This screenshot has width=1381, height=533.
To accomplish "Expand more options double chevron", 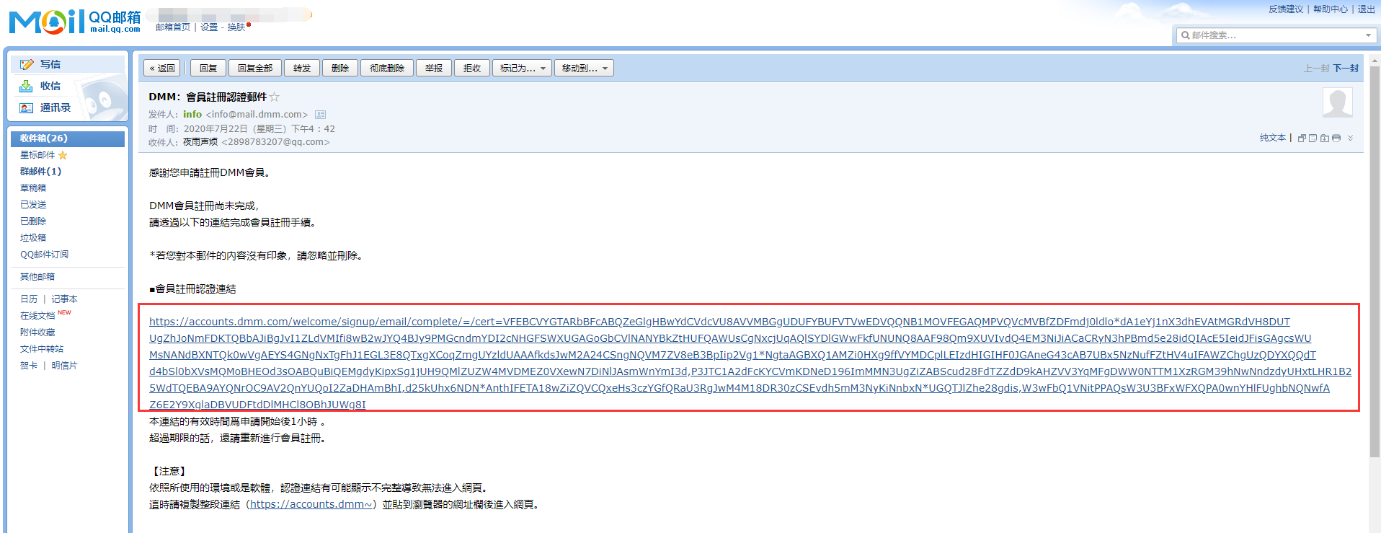I will pyautogui.click(x=1350, y=138).
